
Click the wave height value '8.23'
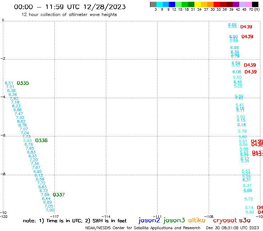16,106
